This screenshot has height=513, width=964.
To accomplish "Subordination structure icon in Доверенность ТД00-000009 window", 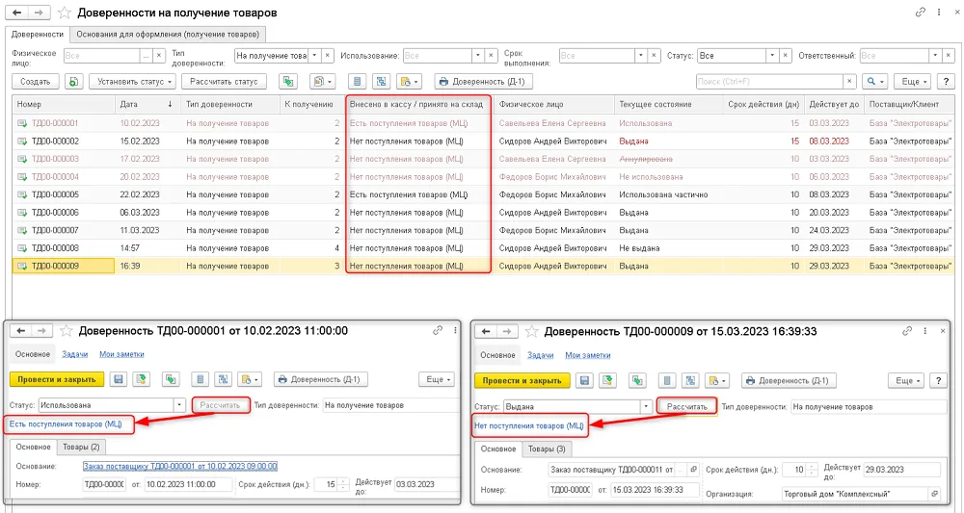I will click(x=690, y=381).
